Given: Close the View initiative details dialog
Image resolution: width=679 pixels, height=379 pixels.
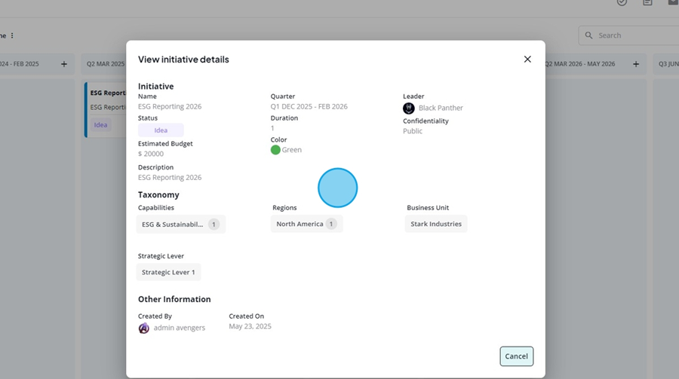Looking at the screenshot, I should [x=527, y=60].
